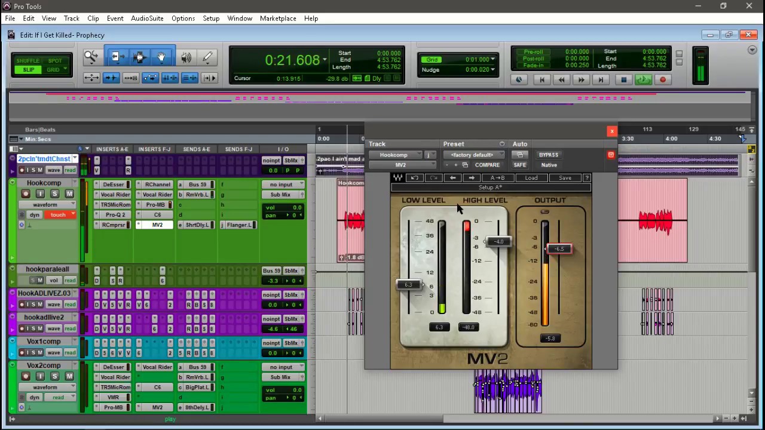The width and height of the screenshot is (765, 430).
Task: Open Pro-Q 2 insert on Hookcomp
Action: [x=113, y=215]
